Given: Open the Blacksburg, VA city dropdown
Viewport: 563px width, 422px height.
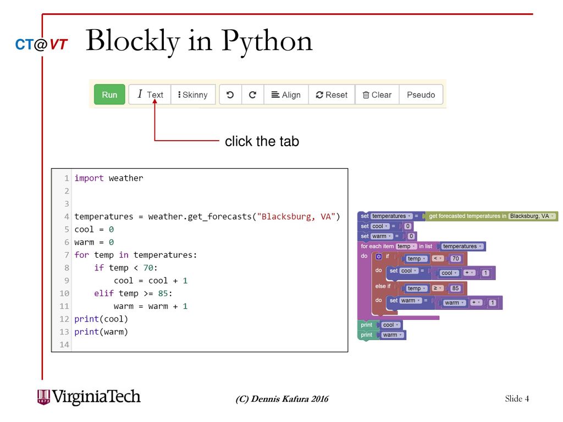Looking at the screenshot, I should click(x=532, y=216).
